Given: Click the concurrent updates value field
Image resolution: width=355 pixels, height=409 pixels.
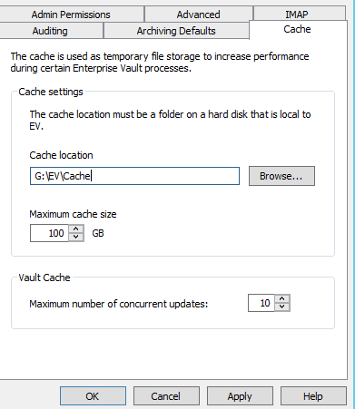Looking at the screenshot, I should tap(261, 303).
